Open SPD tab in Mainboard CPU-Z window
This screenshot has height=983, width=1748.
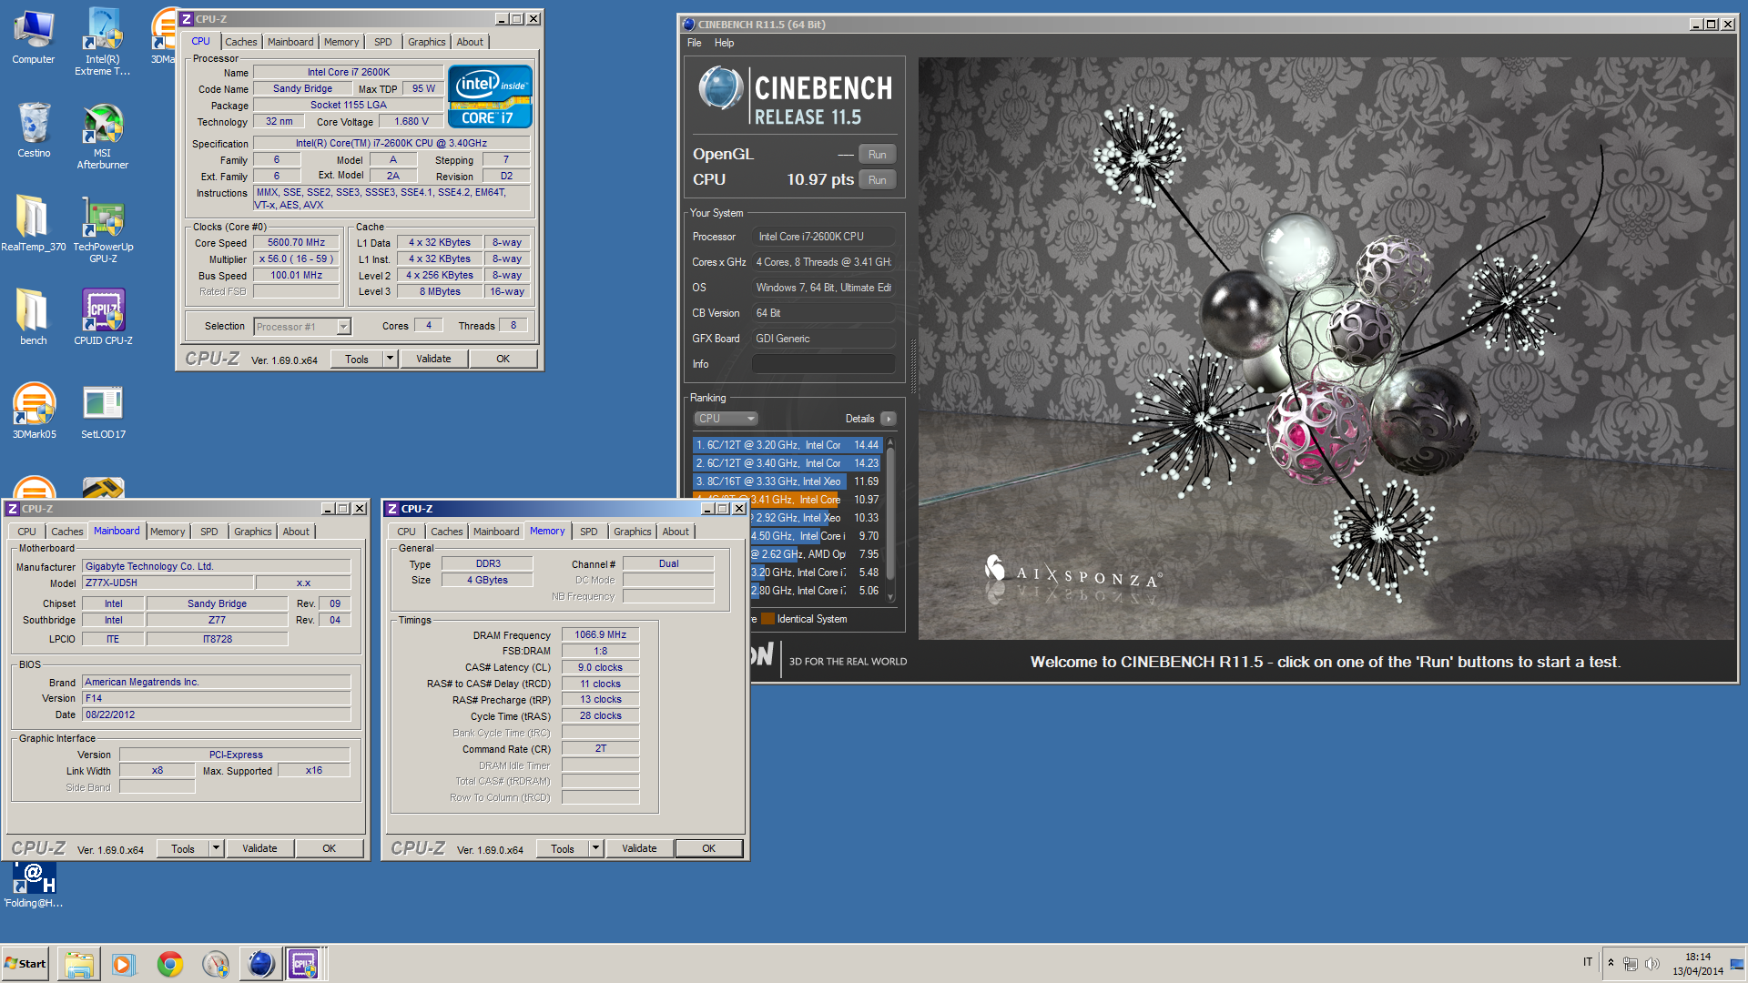(x=209, y=532)
